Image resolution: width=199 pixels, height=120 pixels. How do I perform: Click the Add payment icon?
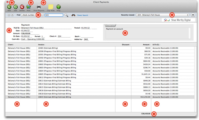(9, 7)
